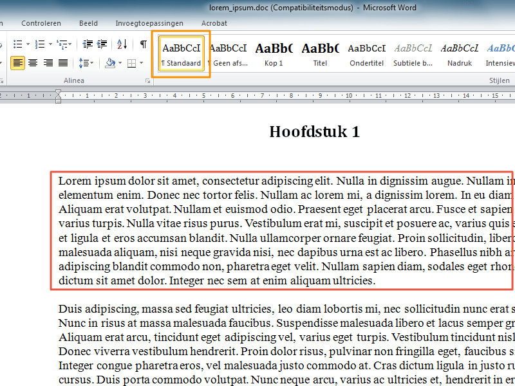This screenshot has height=386, width=515.
Task: Open the Invoegtoepassingen ribbon tab
Action: tap(149, 23)
